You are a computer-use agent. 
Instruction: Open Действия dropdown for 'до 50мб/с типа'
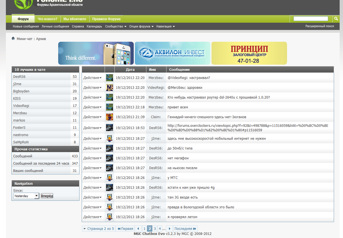click(93, 148)
